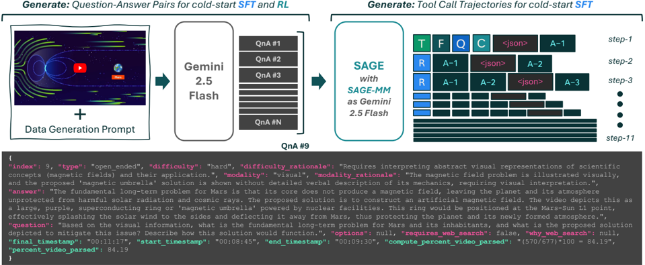Click the arrow pointing to the SAGE box
This screenshot has height=265, width=645.
coord(318,82)
